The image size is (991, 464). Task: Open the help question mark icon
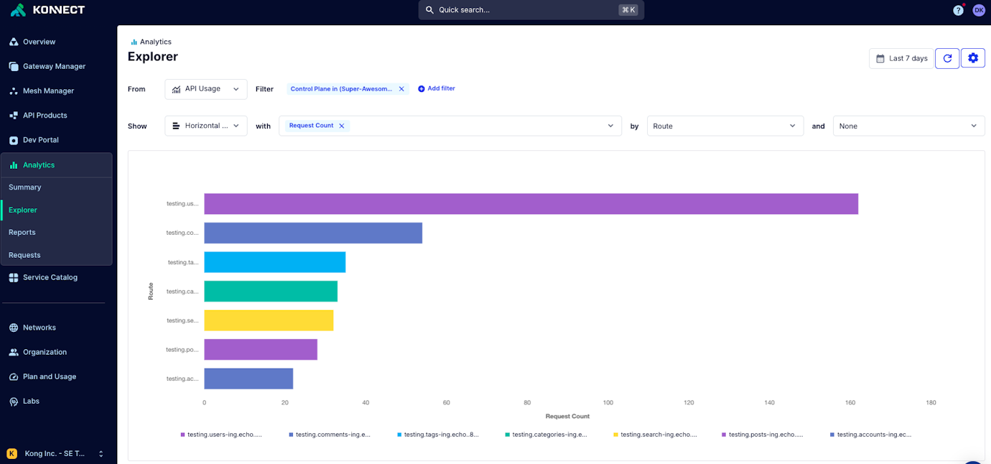957,10
